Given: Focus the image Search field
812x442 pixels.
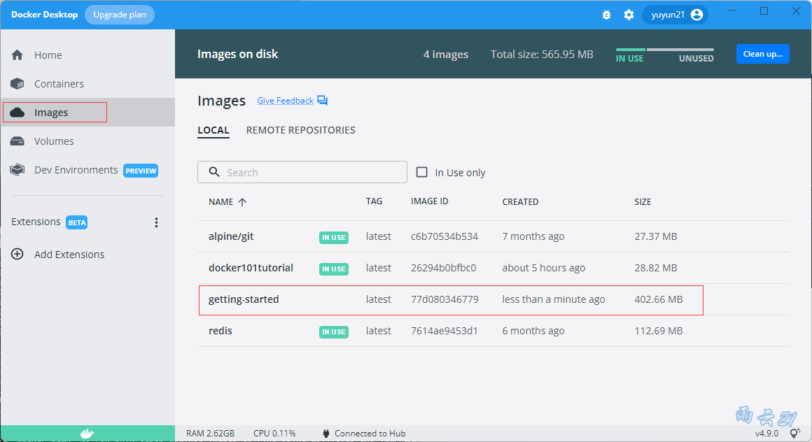Looking at the screenshot, I should tap(302, 172).
